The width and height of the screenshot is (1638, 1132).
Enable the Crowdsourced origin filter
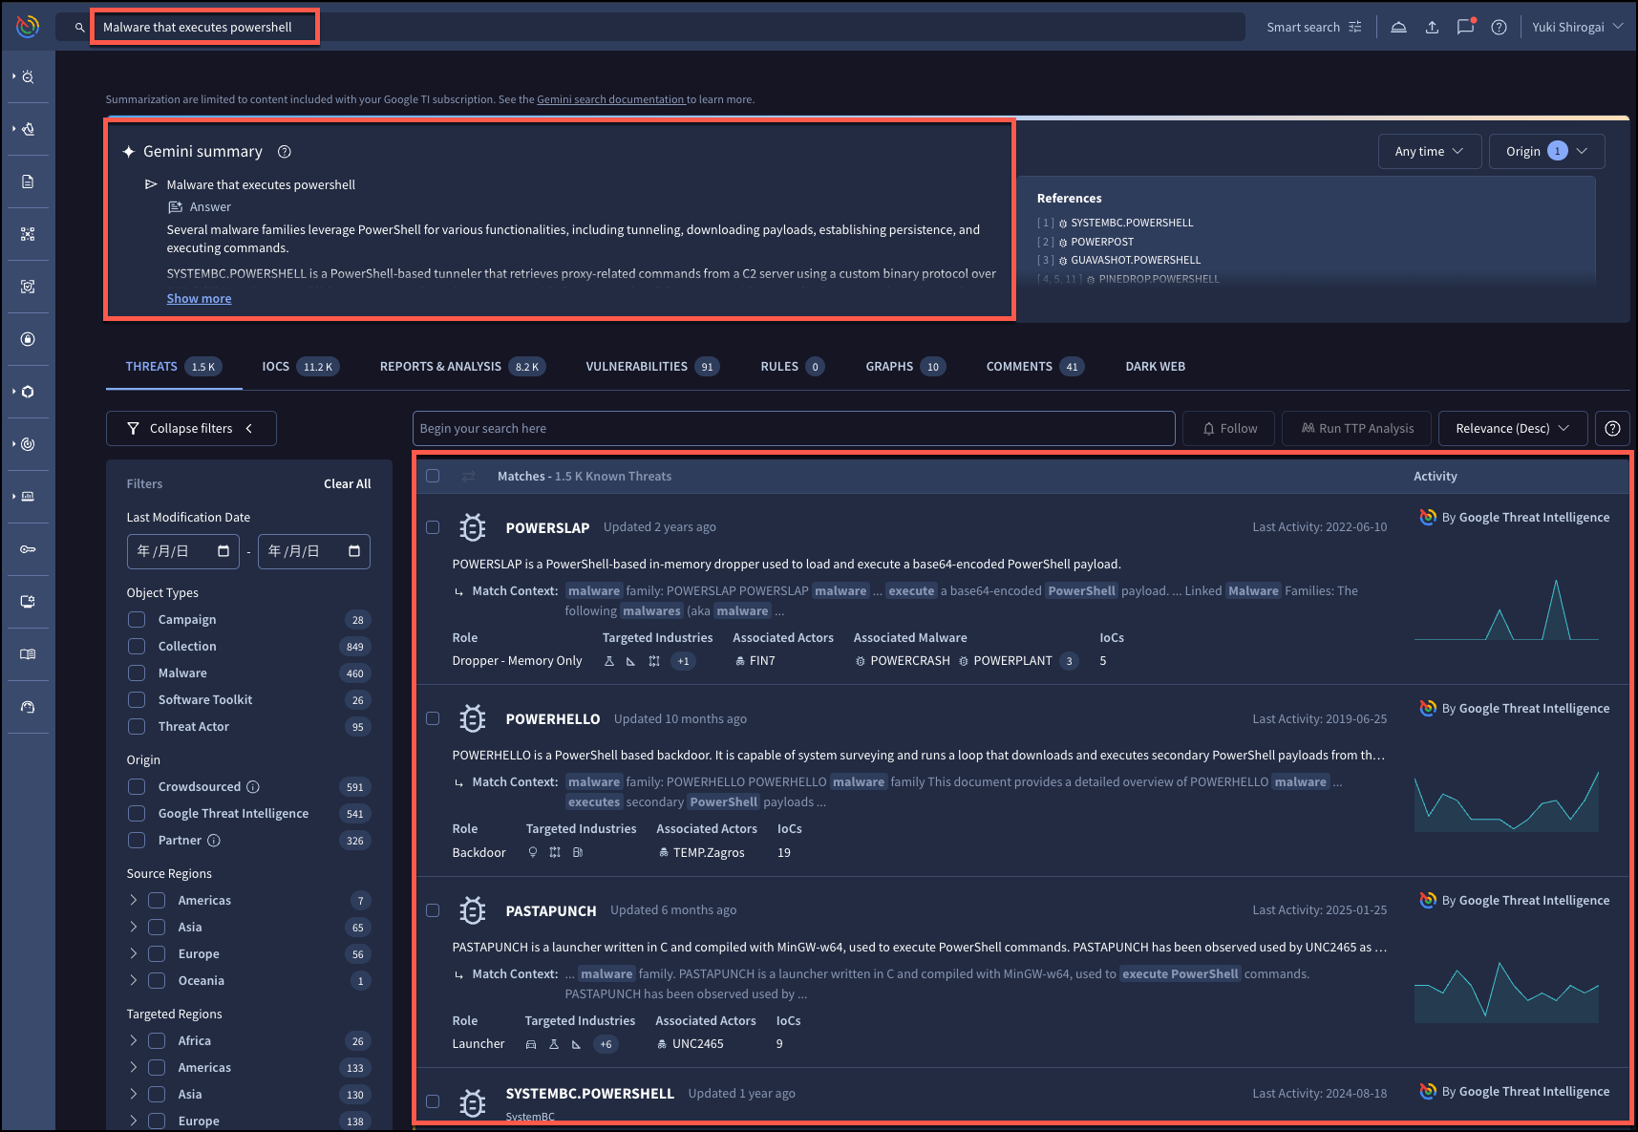(137, 787)
